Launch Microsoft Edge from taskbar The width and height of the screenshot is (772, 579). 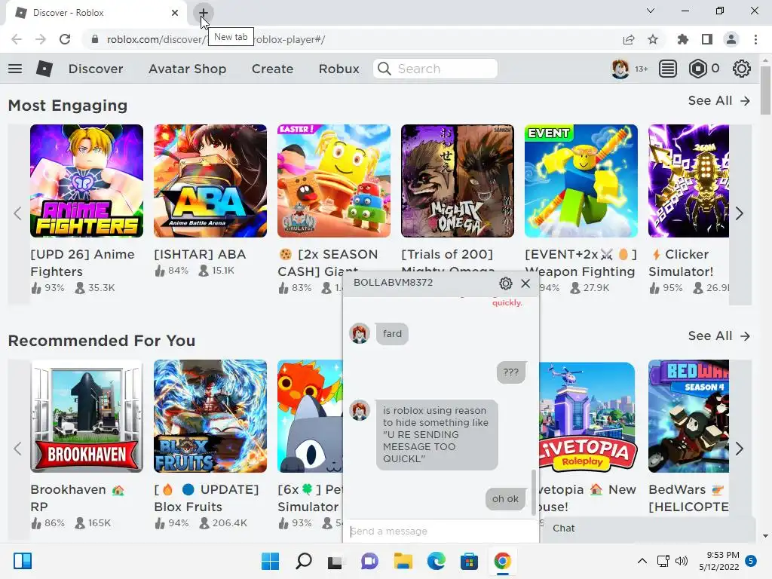pyautogui.click(x=437, y=561)
